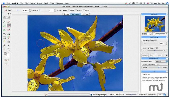171x99 pixels.
Task: Select the rectangle patch tool
Action: [x=4, y=37]
